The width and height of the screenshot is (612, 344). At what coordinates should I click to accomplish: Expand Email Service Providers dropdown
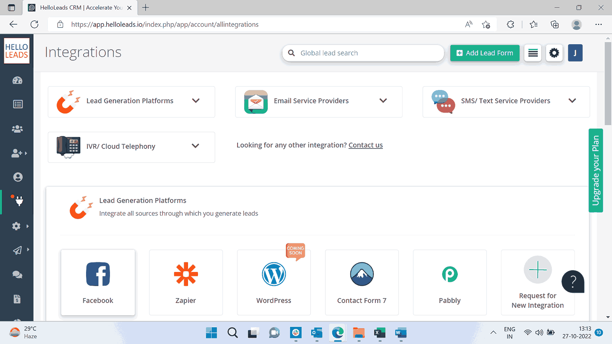[383, 101]
